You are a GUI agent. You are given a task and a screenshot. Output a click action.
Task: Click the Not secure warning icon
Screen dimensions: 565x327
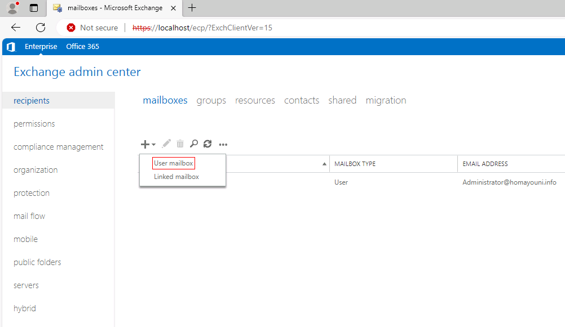click(x=71, y=28)
